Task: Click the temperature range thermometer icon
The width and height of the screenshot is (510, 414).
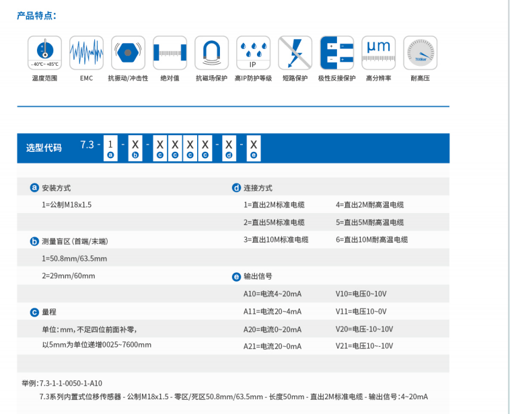Action: (x=44, y=52)
